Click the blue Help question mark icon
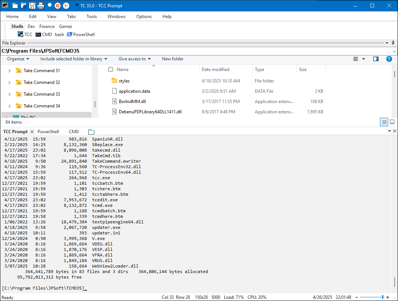 389,59
